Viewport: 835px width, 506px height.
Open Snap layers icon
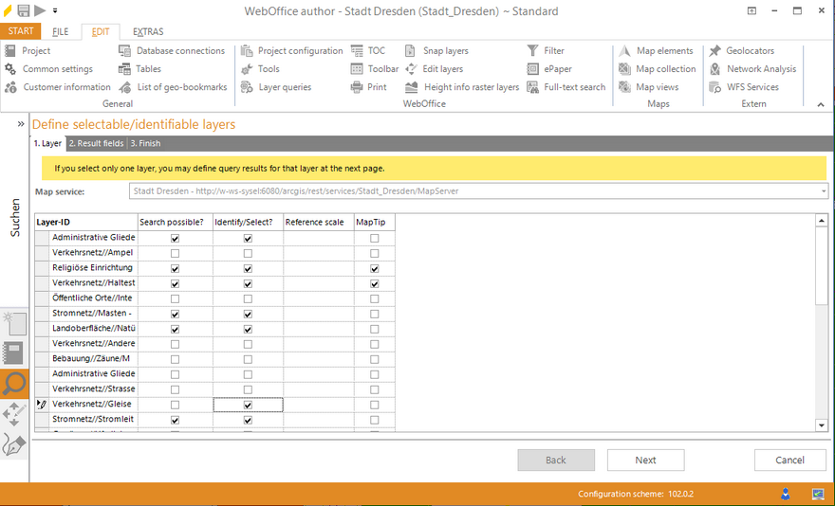coord(410,50)
